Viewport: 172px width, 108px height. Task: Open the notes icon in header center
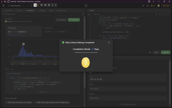(86, 6)
